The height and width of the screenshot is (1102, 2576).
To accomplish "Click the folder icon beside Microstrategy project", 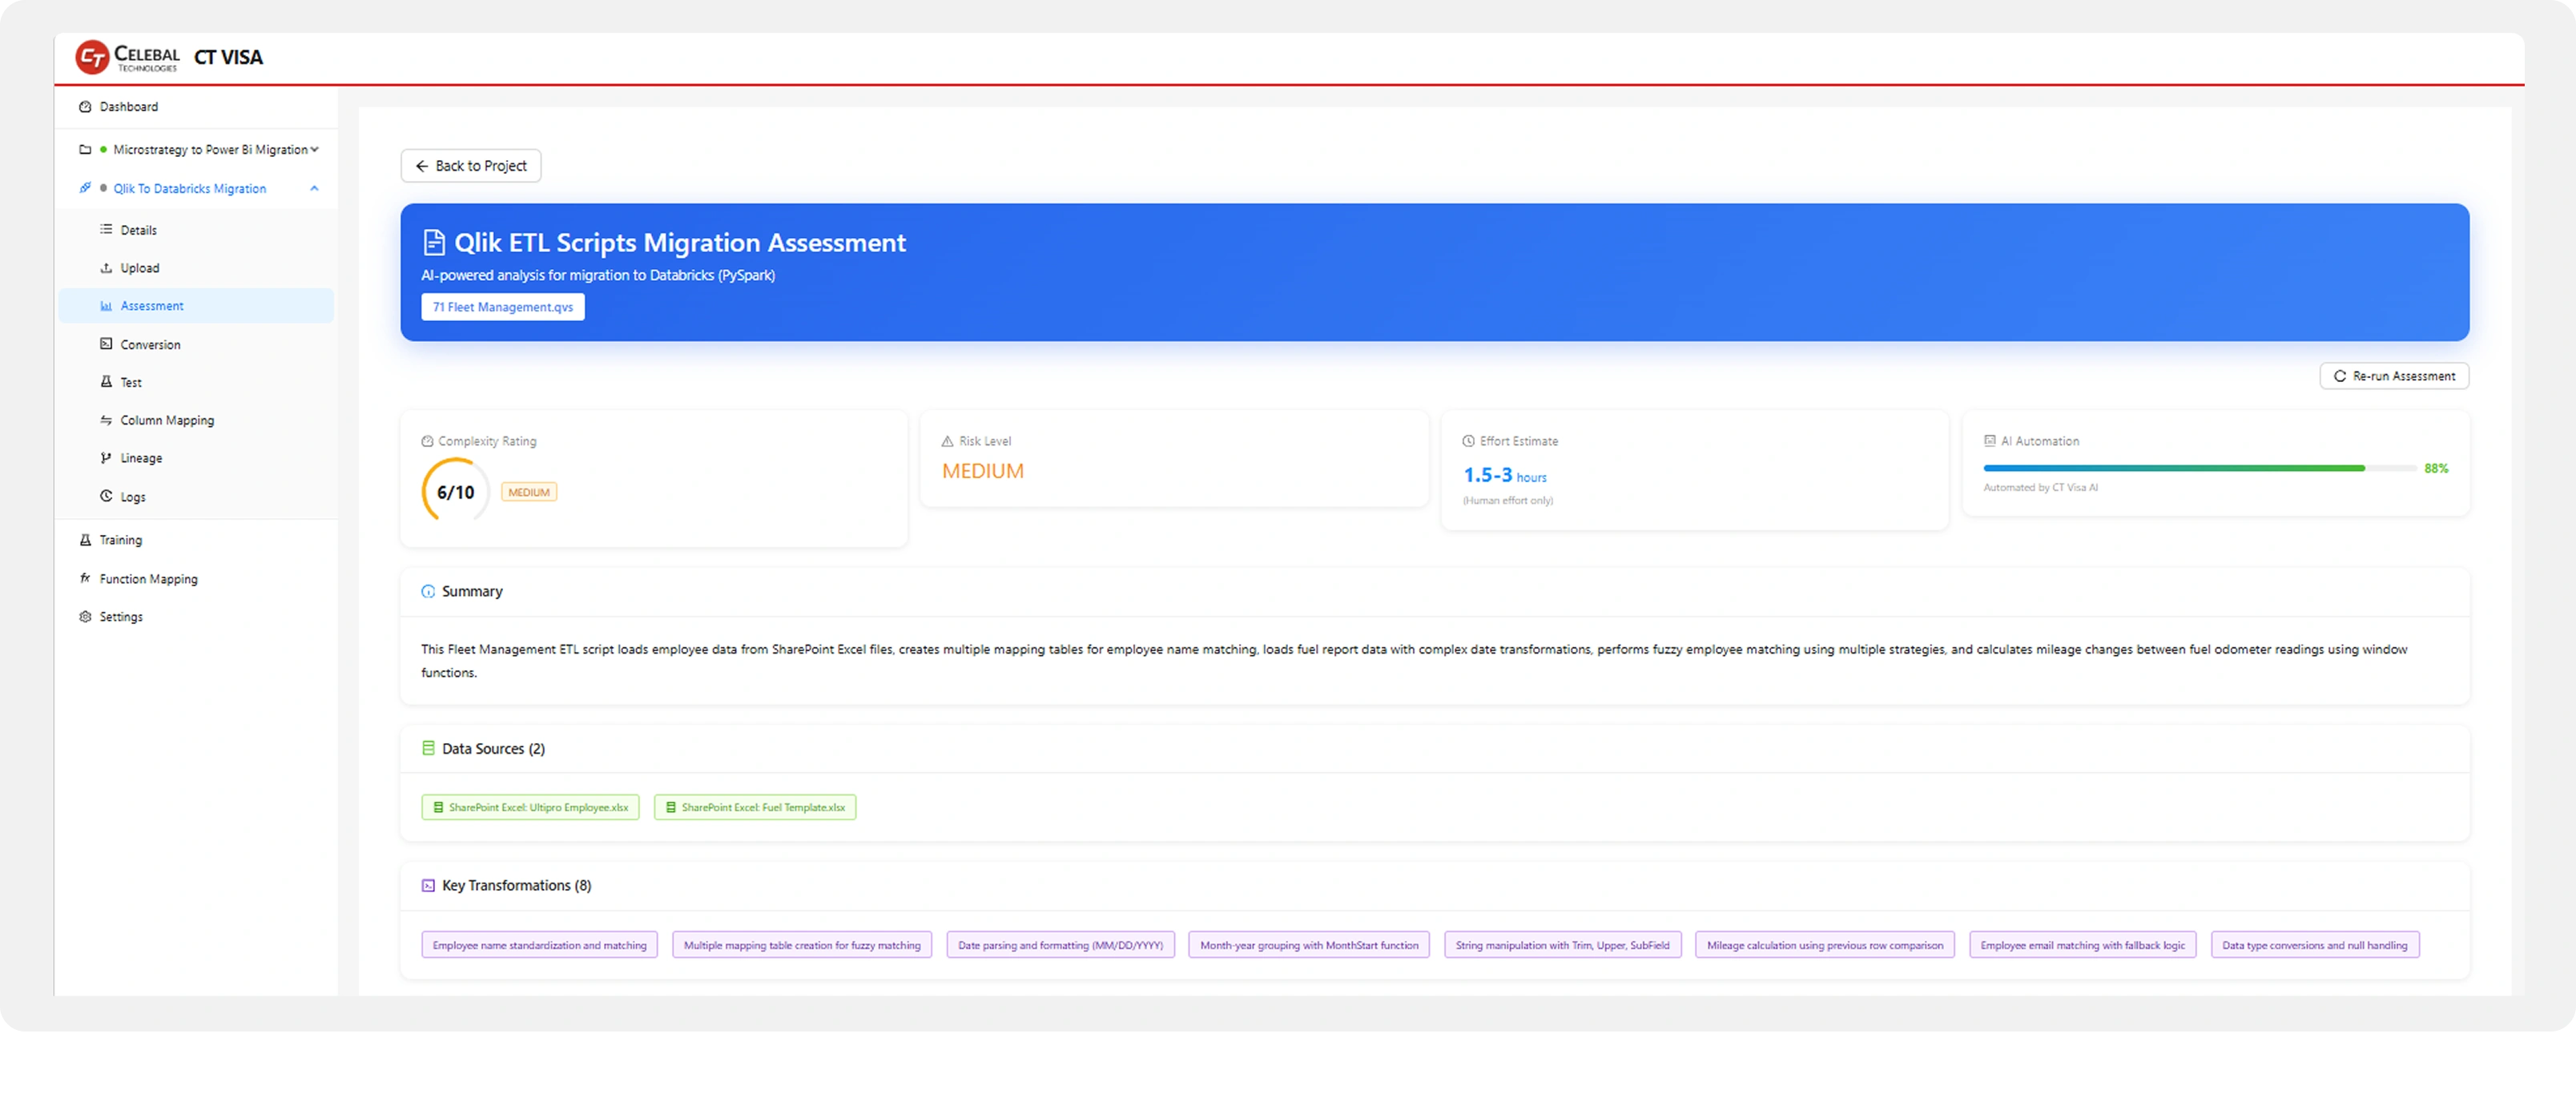I will pos(85,150).
